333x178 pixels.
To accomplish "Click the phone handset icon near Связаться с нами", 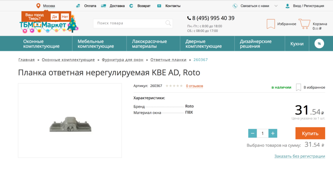I will pyautogui.click(x=235, y=6).
